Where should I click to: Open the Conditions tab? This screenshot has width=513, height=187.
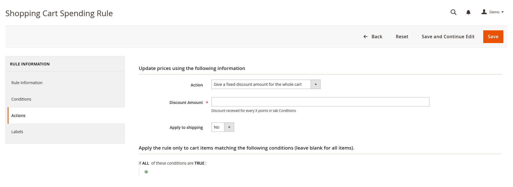coord(21,99)
